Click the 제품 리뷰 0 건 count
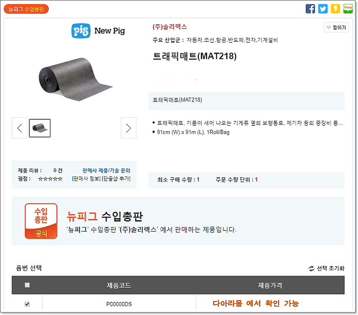The width and height of the screenshot is (358, 315). pos(40,170)
